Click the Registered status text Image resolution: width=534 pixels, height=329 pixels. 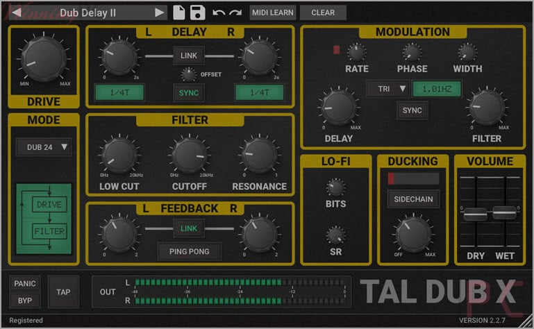point(26,320)
